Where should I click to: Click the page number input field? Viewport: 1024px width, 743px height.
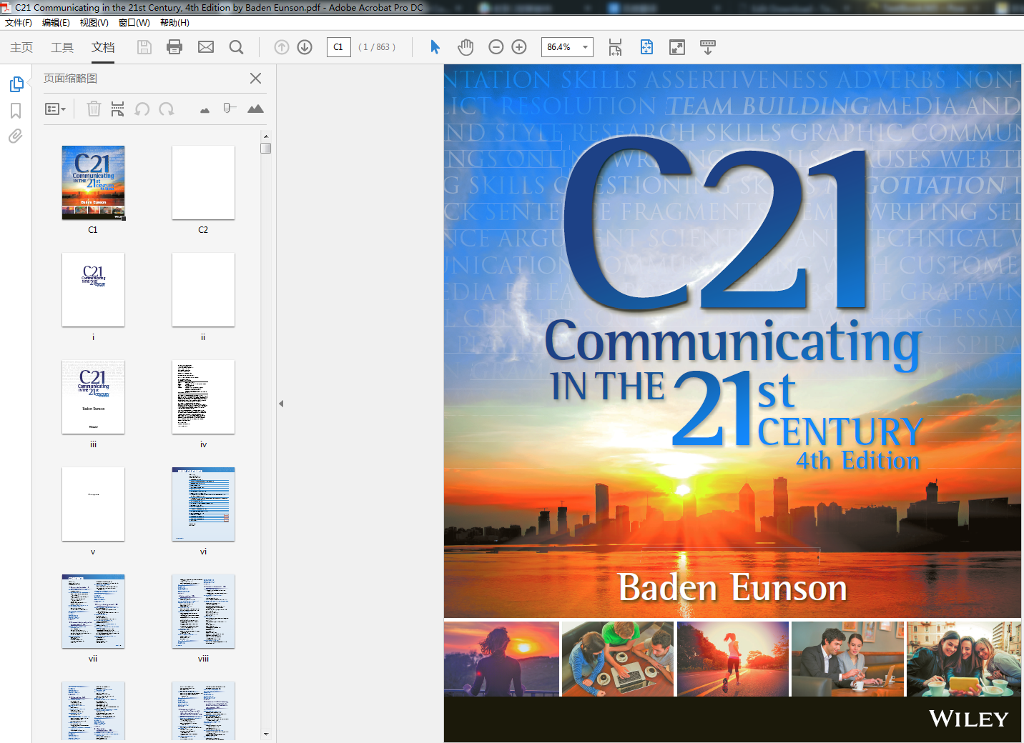point(338,47)
